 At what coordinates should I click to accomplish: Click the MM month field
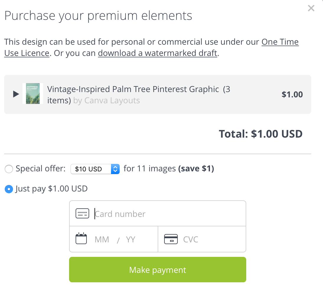pyautogui.click(x=102, y=240)
